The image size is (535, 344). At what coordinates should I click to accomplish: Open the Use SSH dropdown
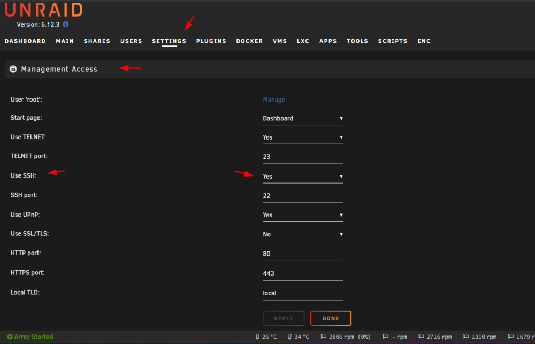(303, 177)
